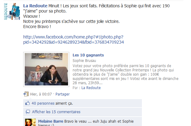Viewport: 191px width, 126px height.
Task: Click the comment bubble icon
Action: click(x=28, y=112)
